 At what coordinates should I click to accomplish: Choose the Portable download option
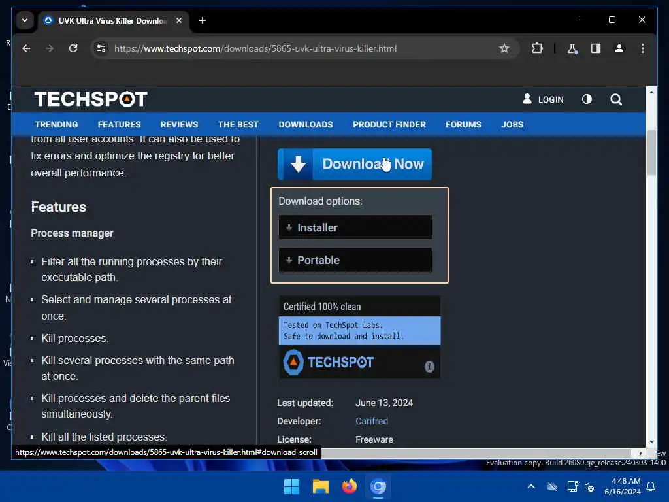pyautogui.click(x=355, y=260)
